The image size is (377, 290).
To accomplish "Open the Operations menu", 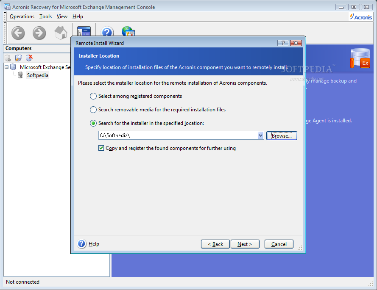I will point(22,17).
